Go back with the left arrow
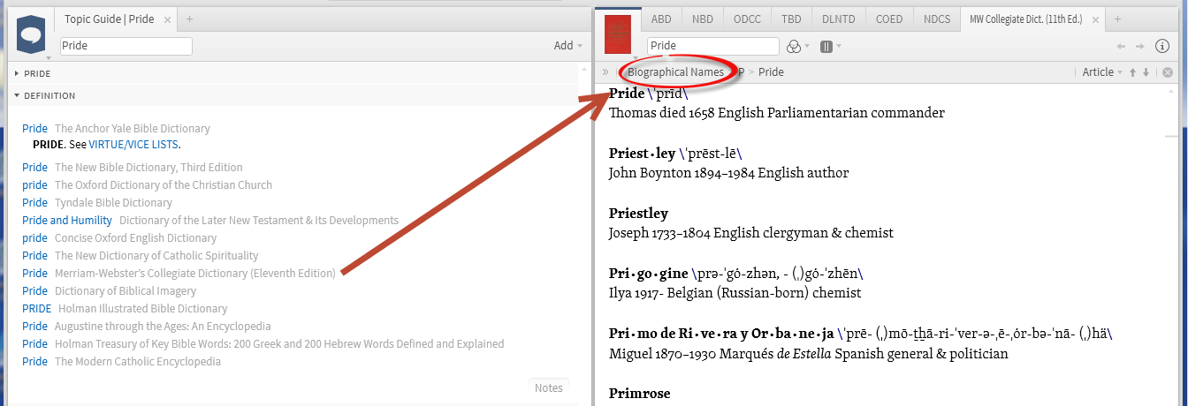Viewport: 1188px width, 406px height. (x=1121, y=46)
